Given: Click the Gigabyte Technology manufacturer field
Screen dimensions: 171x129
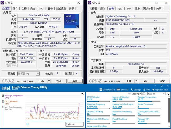Looking at the screenshot, I should coord(136,17).
